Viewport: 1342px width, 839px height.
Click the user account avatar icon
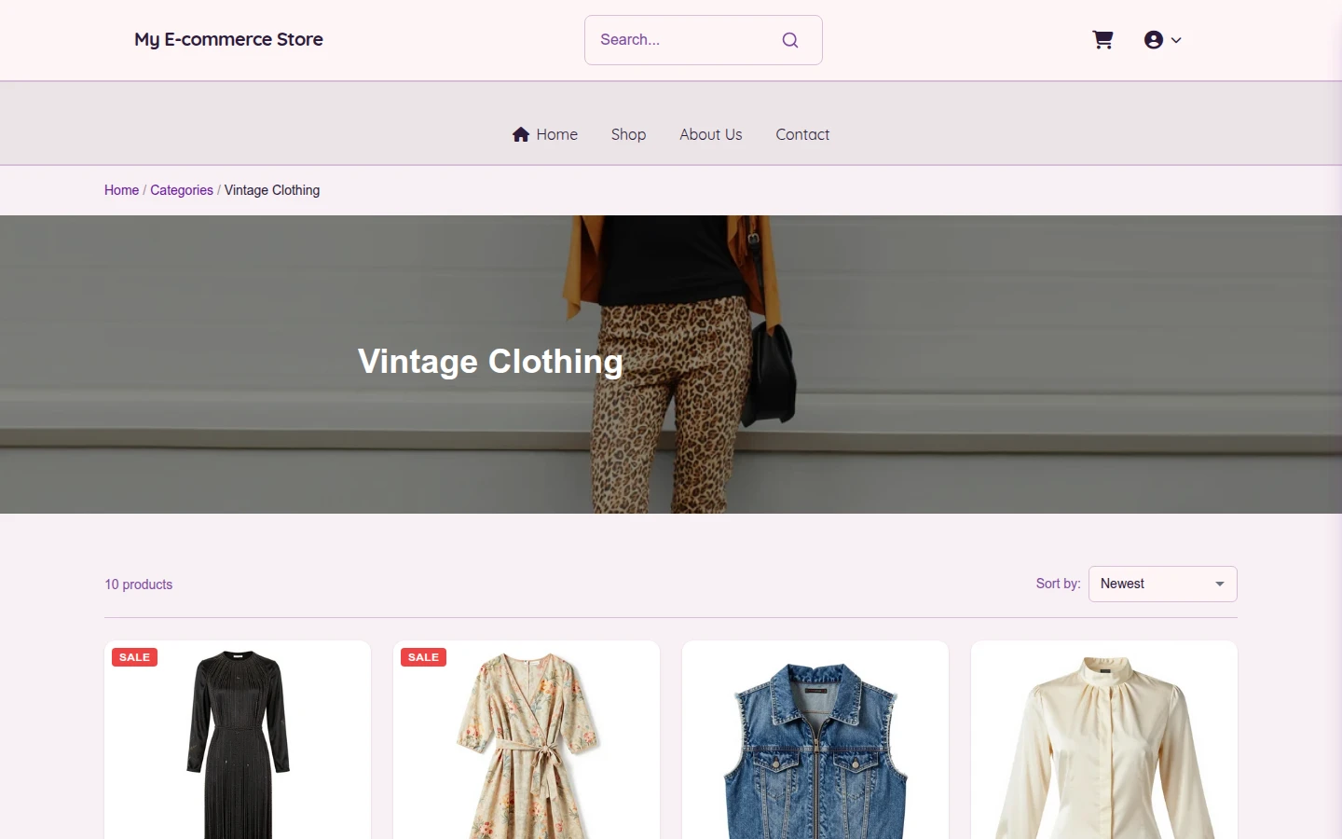(x=1154, y=40)
